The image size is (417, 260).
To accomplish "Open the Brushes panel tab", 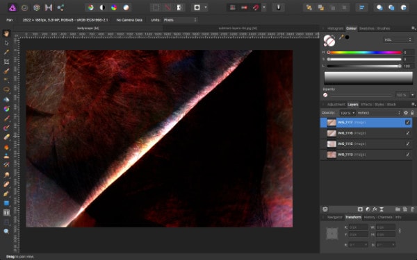I will click(384, 28).
